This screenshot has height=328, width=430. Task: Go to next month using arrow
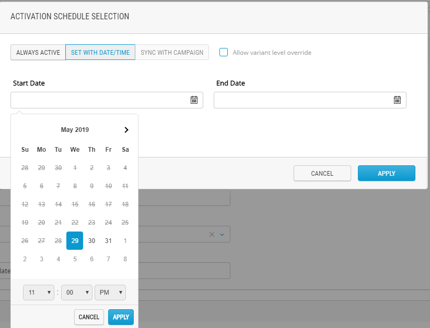126,130
